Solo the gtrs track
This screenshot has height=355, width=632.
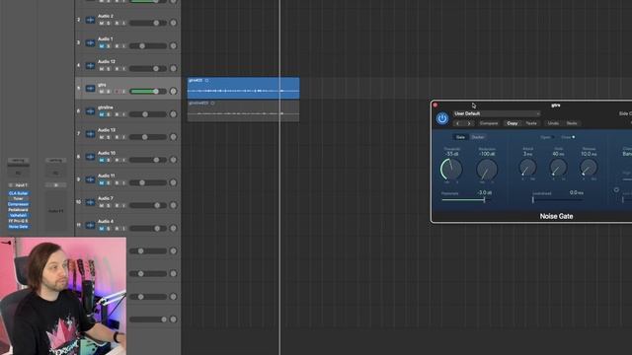coord(108,92)
